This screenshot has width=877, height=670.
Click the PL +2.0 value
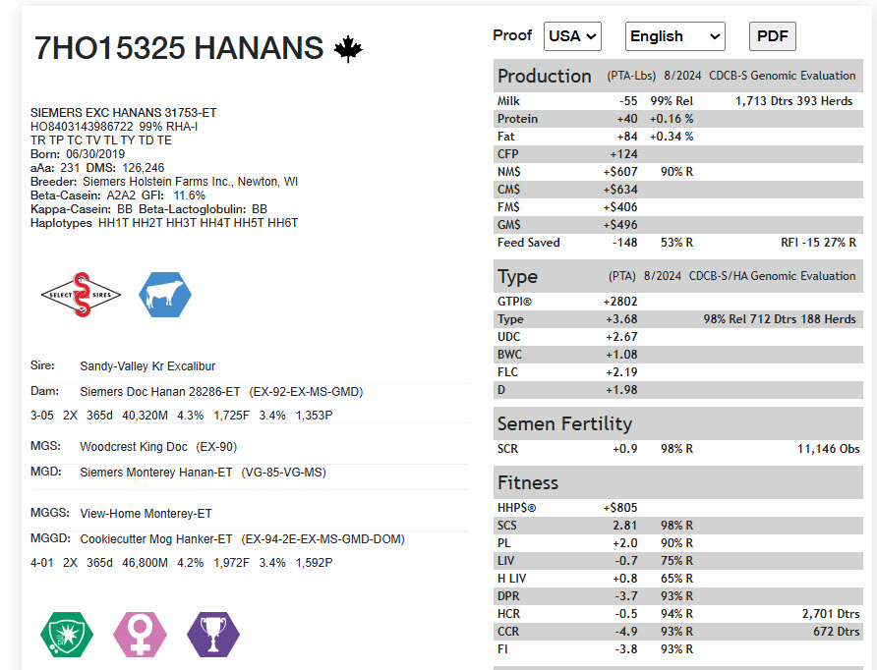pyautogui.click(x=624, y=543)
